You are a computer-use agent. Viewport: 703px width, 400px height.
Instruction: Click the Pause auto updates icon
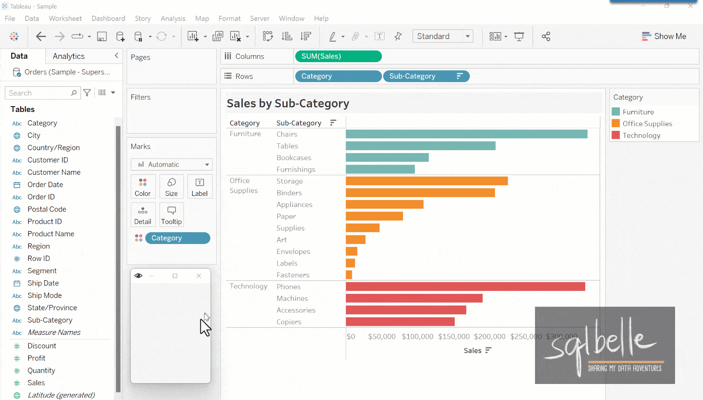tap(139, 36)
